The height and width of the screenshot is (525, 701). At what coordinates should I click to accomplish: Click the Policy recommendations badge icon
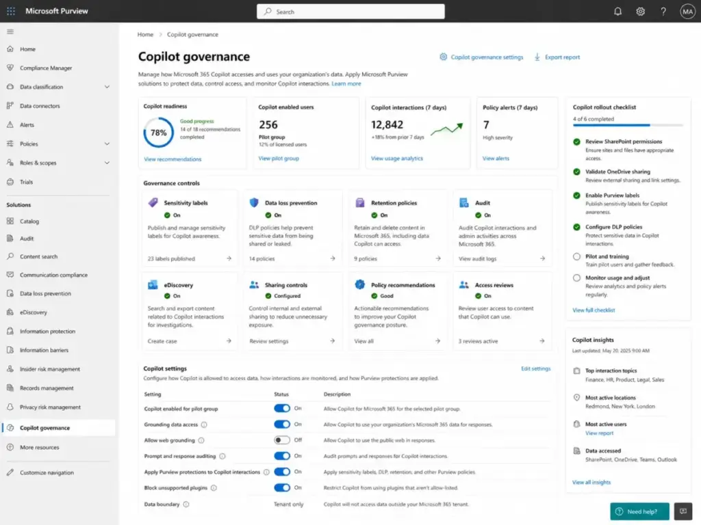[360, 284]
